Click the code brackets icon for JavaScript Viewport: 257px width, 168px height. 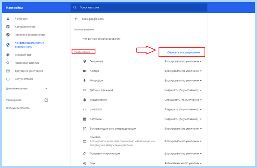click(84, 109)
